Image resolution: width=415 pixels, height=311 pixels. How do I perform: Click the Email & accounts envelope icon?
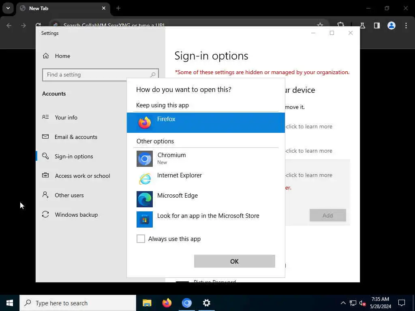[45, 136]
